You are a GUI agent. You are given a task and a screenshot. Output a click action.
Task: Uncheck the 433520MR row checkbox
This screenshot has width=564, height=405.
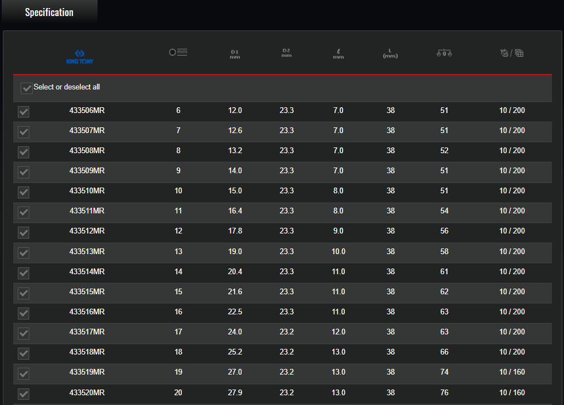pyautogui.click(x=24, y=394)
